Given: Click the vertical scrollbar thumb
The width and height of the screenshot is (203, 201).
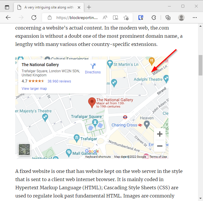Looking at the screenshot, I should (x=200, y=65).
